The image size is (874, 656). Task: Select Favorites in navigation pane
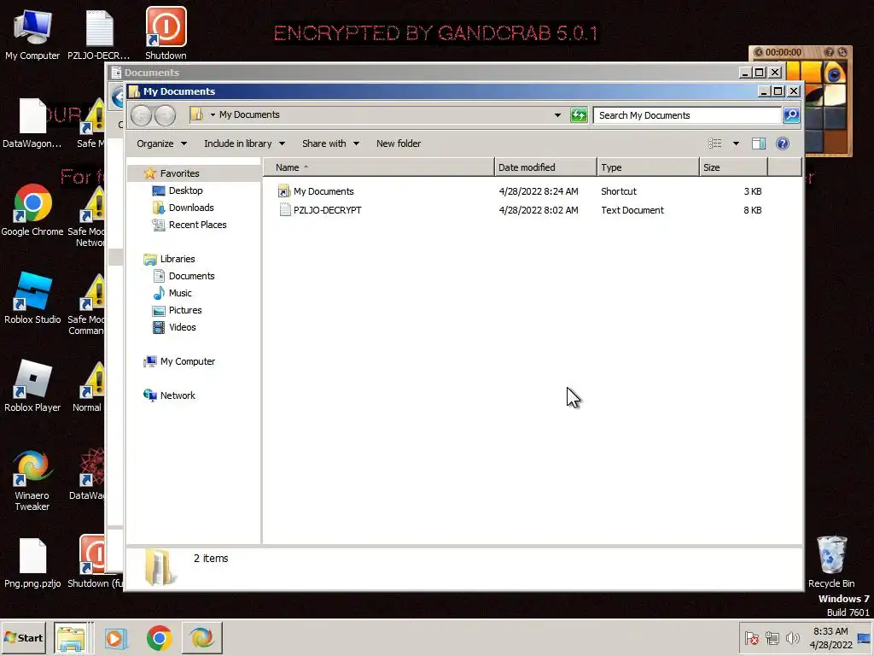pyautogui.click(x=179, y=173)
